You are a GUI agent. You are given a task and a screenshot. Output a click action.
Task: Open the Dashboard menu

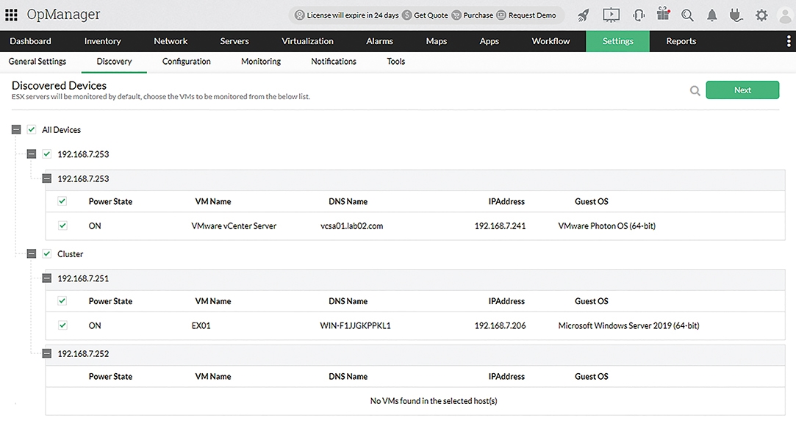pyautogui.click(x=30, y=41)
